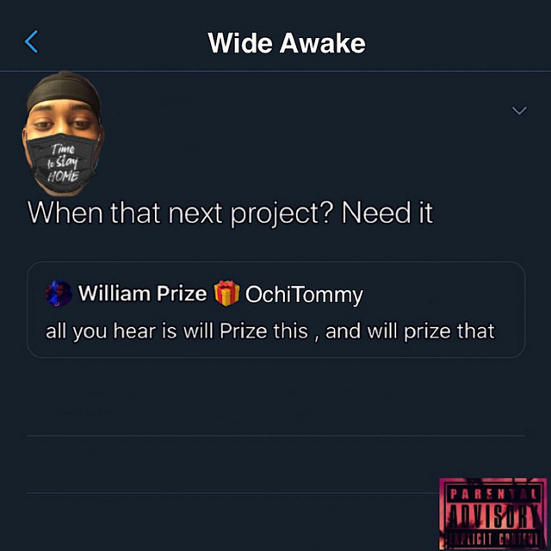The height and width of the screenshot is (551, 551).
Task: Click the 'Need it' text in the tweet
Action: 387,213
